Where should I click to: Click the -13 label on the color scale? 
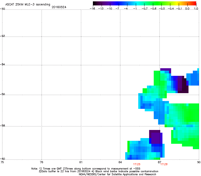point(101,9)
